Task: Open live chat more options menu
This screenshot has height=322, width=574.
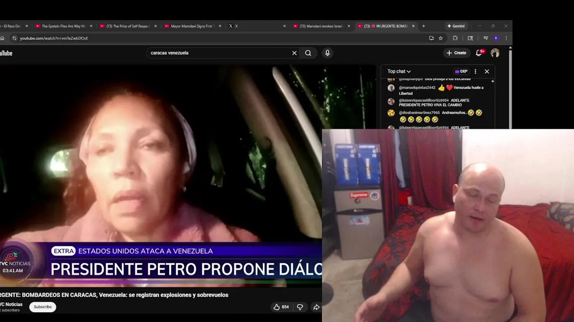Action: coord(475,72)
